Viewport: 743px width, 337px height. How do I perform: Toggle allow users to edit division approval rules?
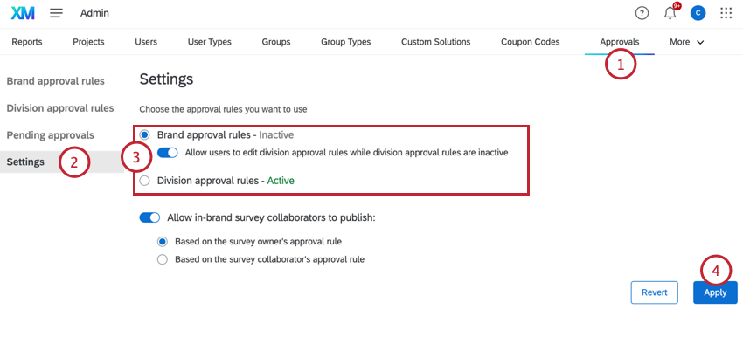tap(167, 153)
